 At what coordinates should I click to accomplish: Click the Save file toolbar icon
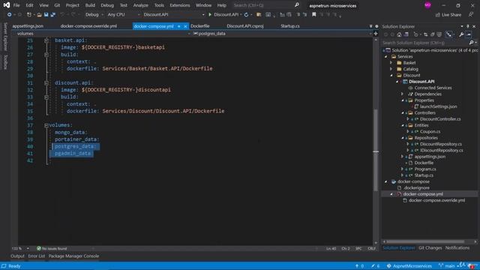coord(46,15)
